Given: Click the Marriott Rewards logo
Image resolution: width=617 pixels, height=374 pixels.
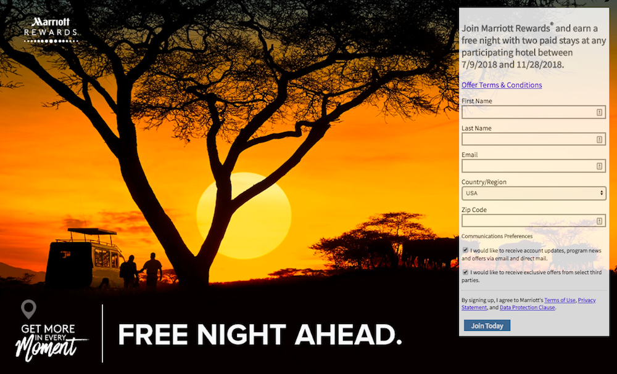Looking at the screenshot, I should tap(51, 30).
